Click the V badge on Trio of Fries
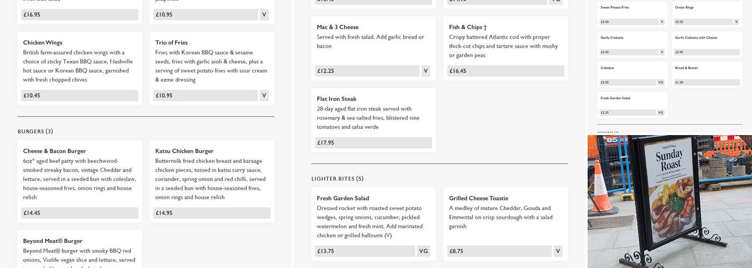This screenshot has width=752, height=268. click(264, 95)
